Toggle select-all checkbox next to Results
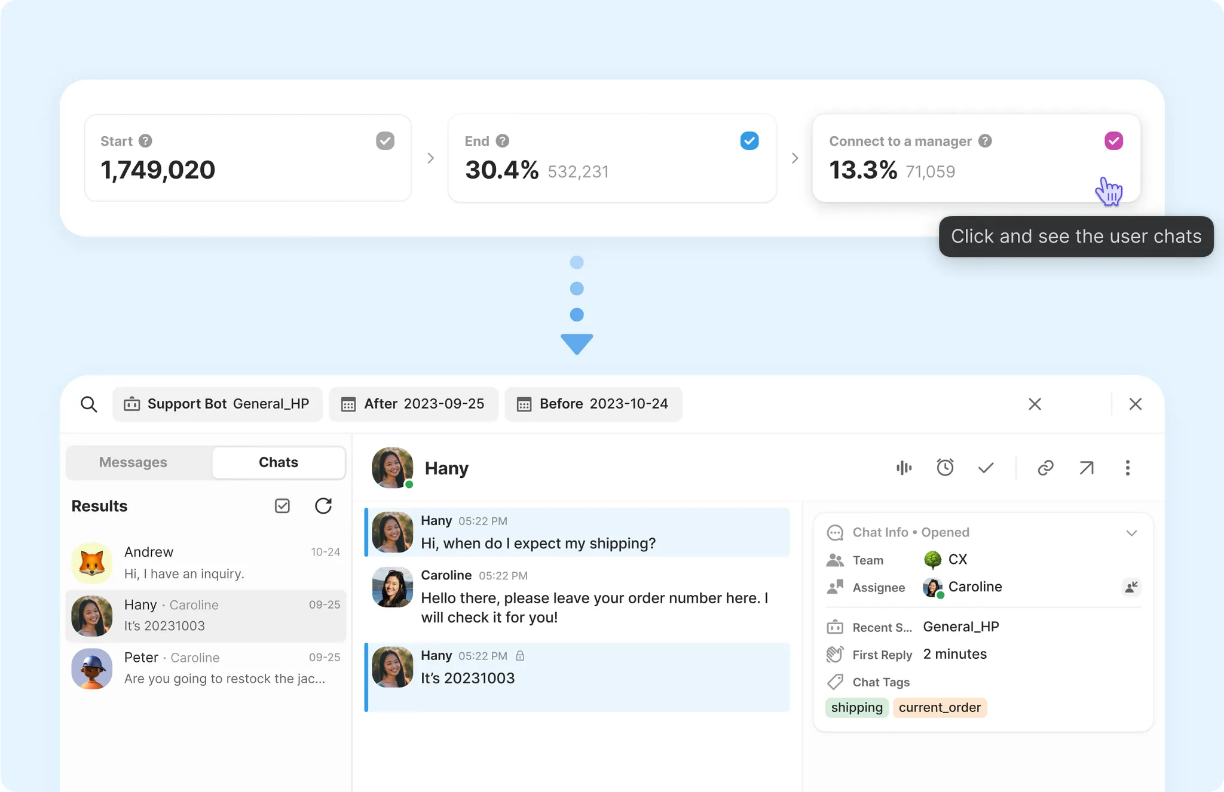 coord(282,506)
